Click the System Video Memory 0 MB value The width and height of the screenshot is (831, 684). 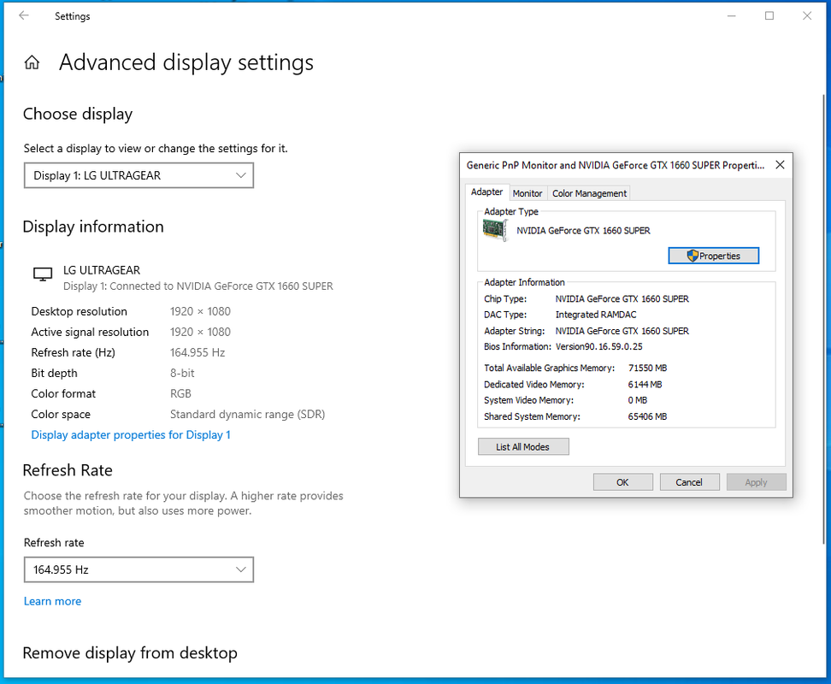point(638,400)
